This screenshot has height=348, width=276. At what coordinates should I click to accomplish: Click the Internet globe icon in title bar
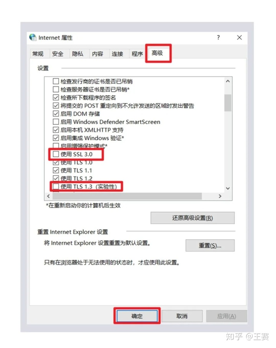33,37
